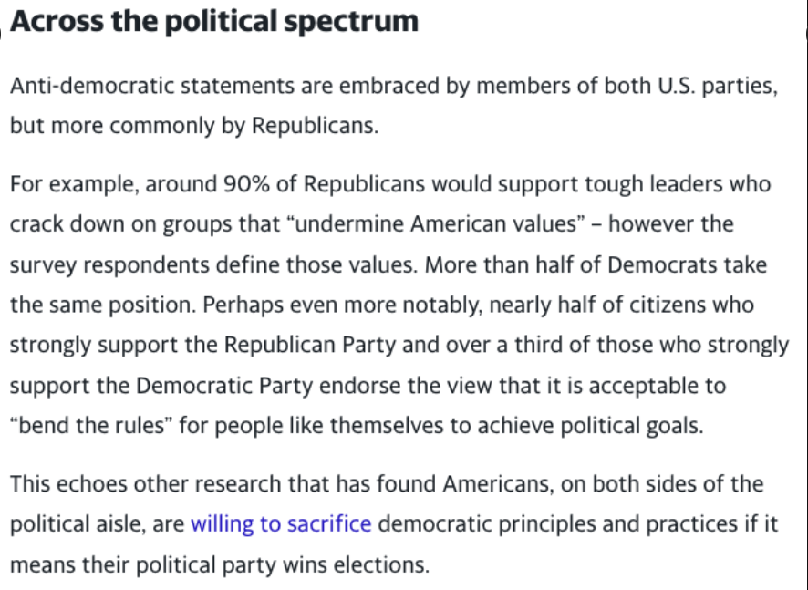
Task: Click the words "Democratic Party" in the paragraph
Action: point(237,385)
